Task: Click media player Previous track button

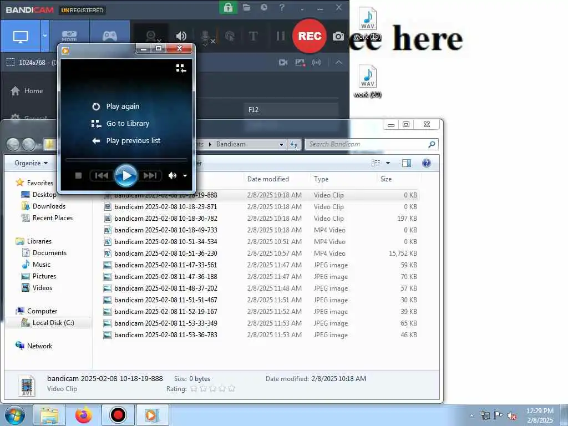Action: coord(102,176)
